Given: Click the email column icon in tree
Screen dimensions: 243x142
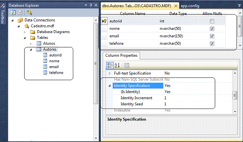Looking at the screenshot, I should [45, 67].
